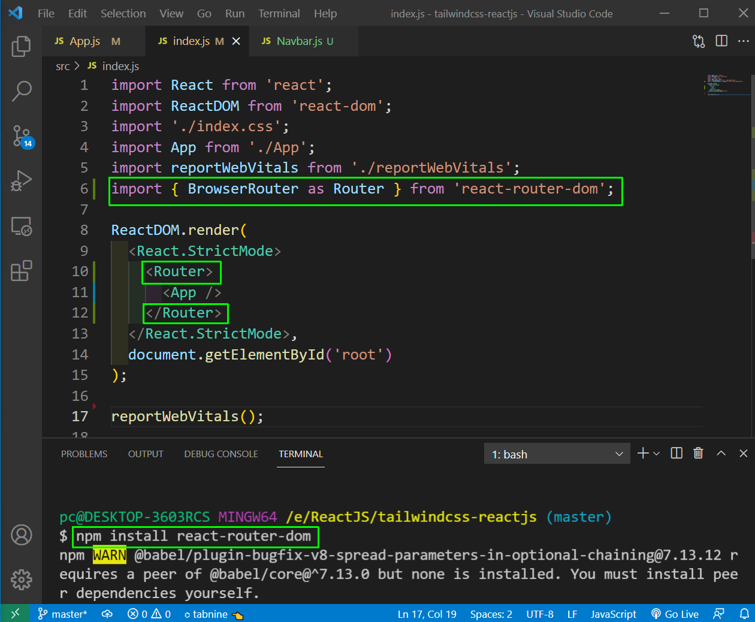
Task: Open the Explorer view in activity bar
Action: pos(22,46)
